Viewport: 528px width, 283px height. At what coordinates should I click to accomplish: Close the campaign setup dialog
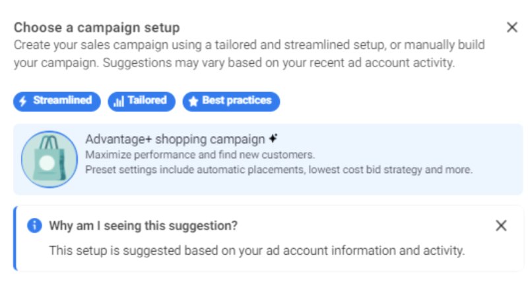511,28
